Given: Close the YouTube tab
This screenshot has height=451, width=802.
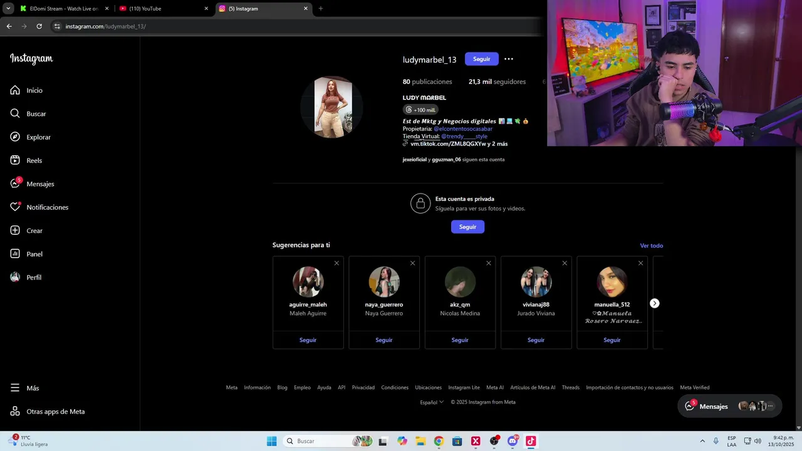Looking at the screenshot, I should [x=206, y=9].
